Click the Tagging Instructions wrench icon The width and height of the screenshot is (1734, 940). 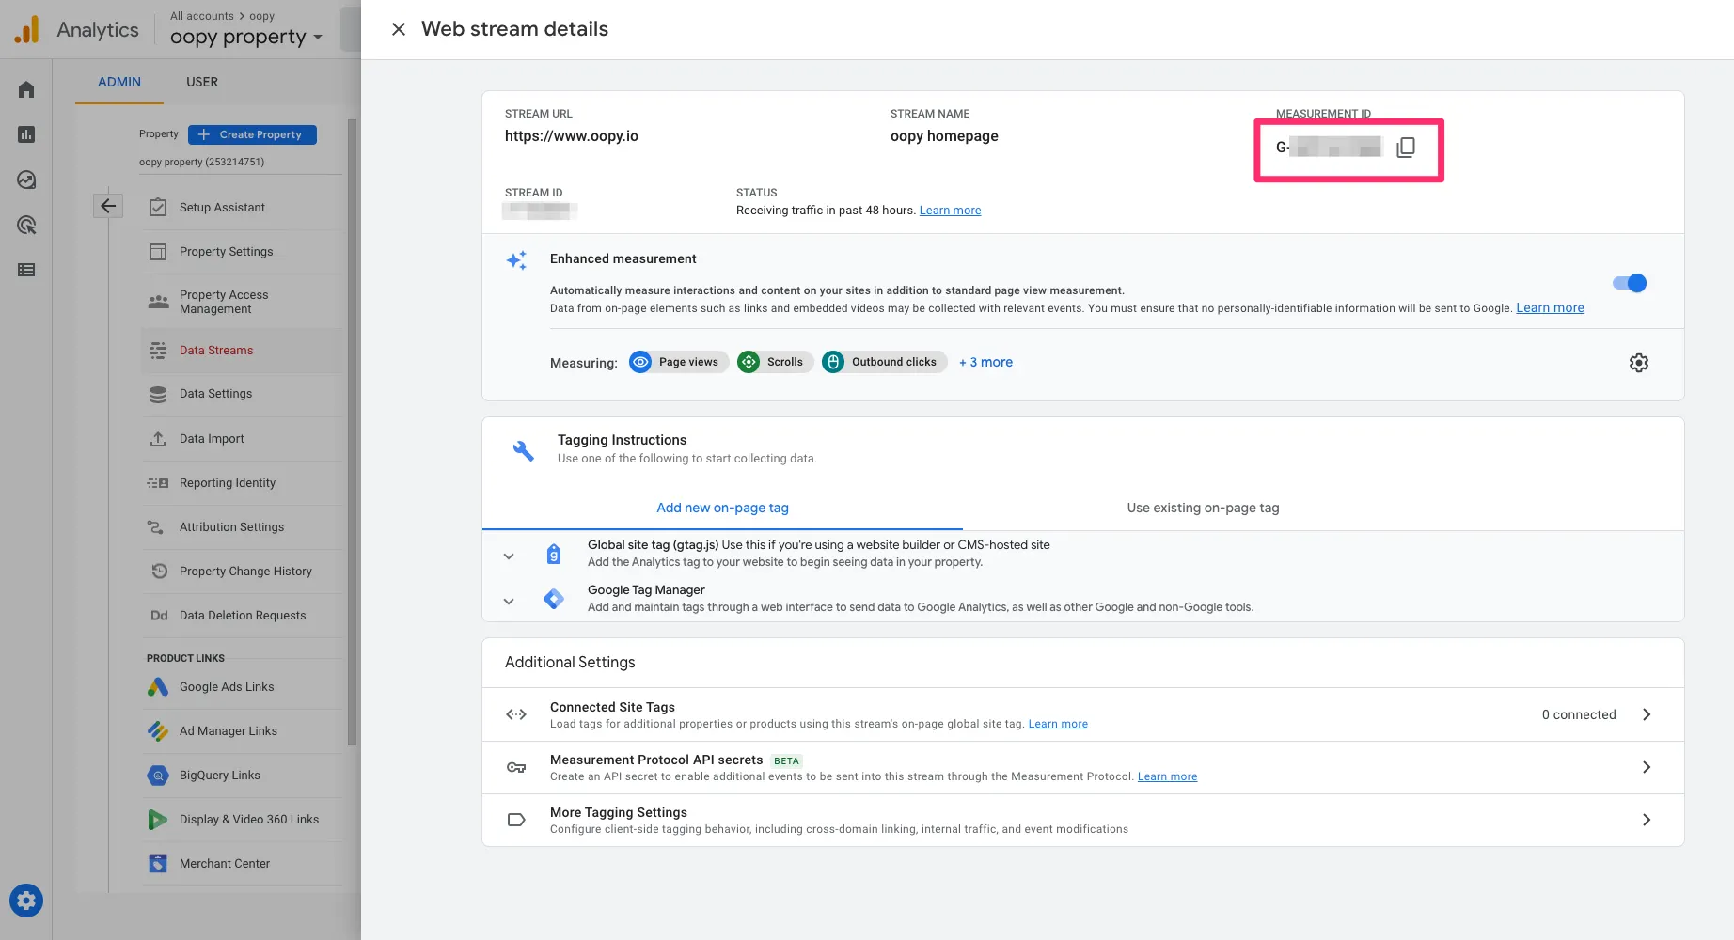tap(524, 450)
